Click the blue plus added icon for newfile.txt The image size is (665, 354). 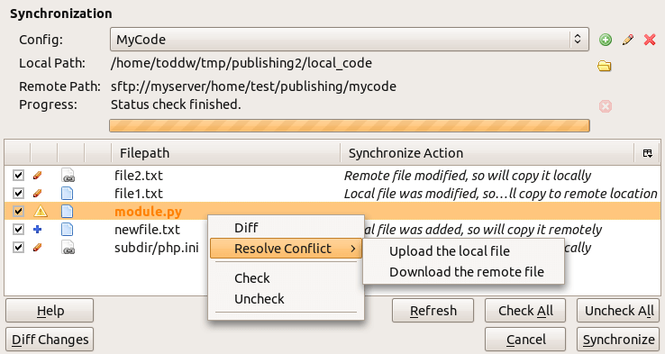pos(37,230)
